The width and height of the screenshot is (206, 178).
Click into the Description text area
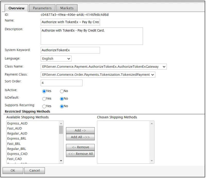coord(92,36)
